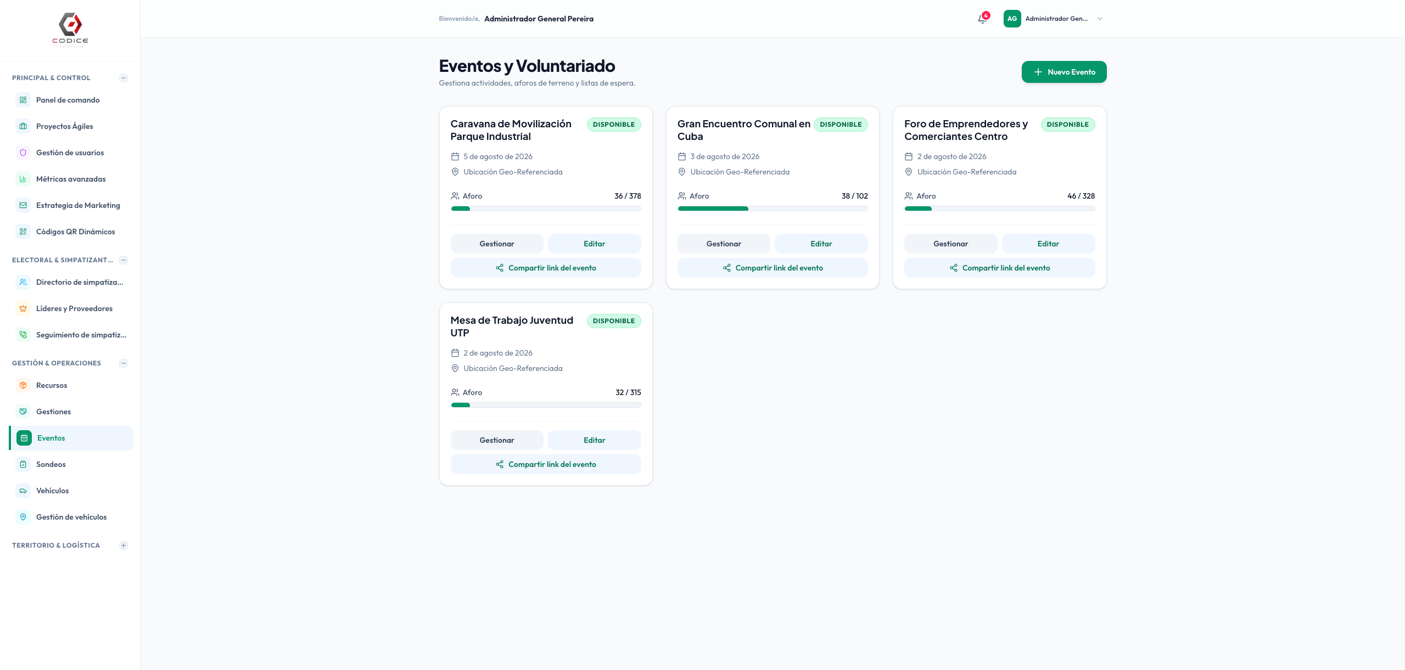Collapse Electoral & Simpatizantes section
The image size is (1405, 670).
[x=124, y=260]
